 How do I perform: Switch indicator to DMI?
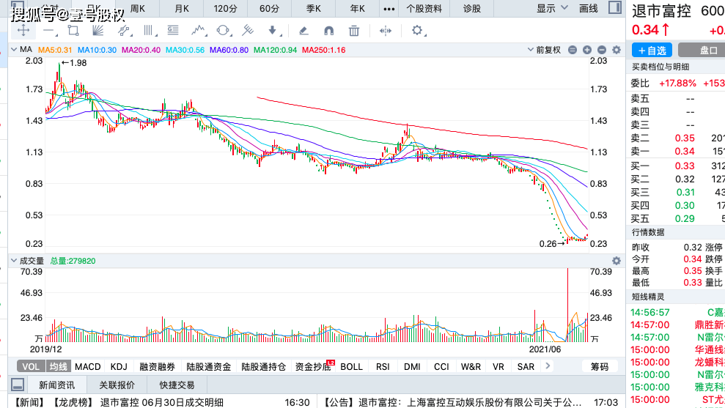pyautogui.click(x=412, y=366)
